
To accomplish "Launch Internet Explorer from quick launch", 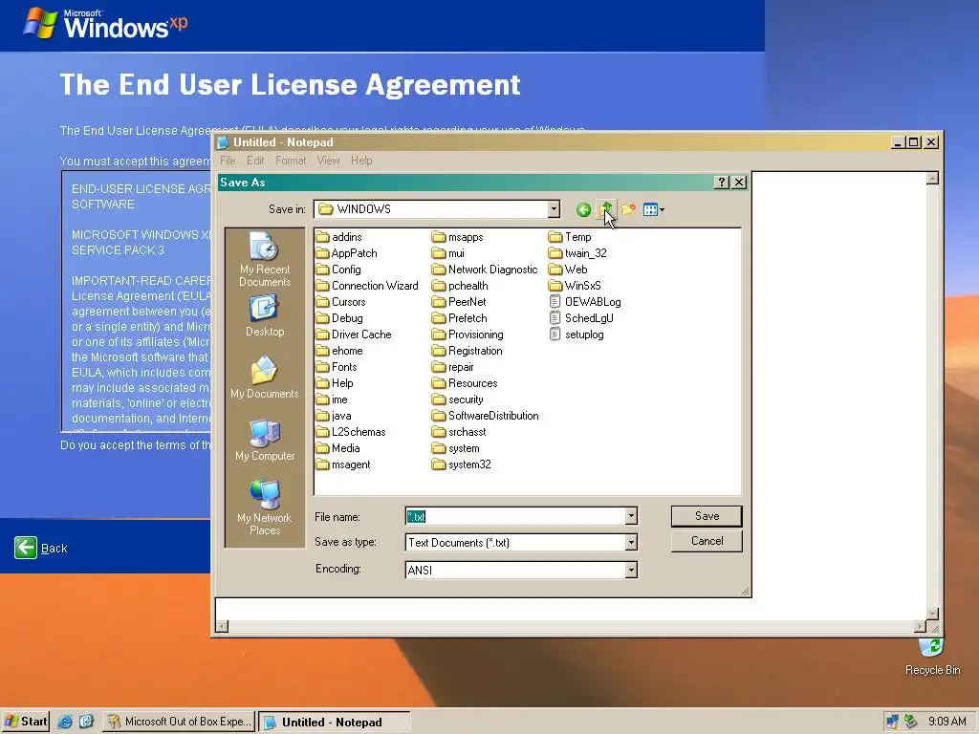I will point(65,722).
